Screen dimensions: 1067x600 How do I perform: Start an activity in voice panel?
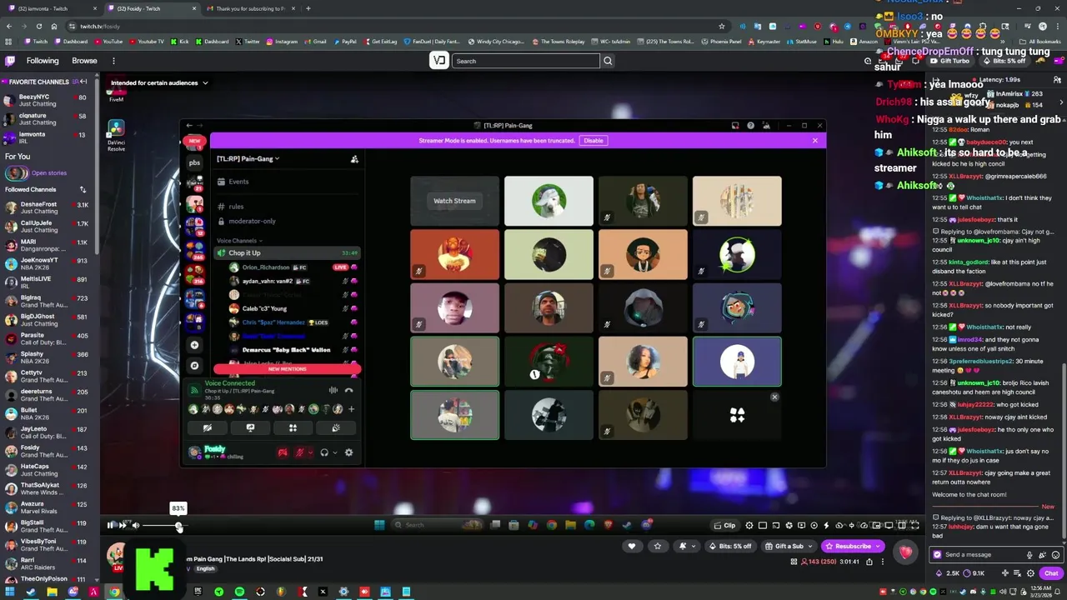[293, 428]
